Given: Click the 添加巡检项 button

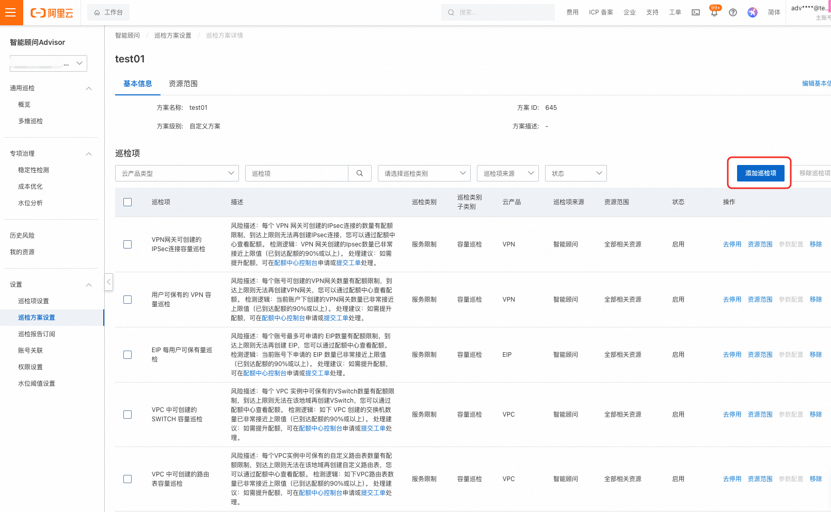Looking at the screenshot, I should pos(760,173).
